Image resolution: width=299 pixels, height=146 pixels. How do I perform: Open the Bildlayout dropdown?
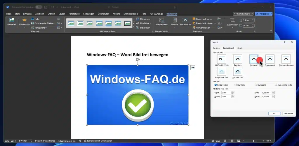(143, 28)
